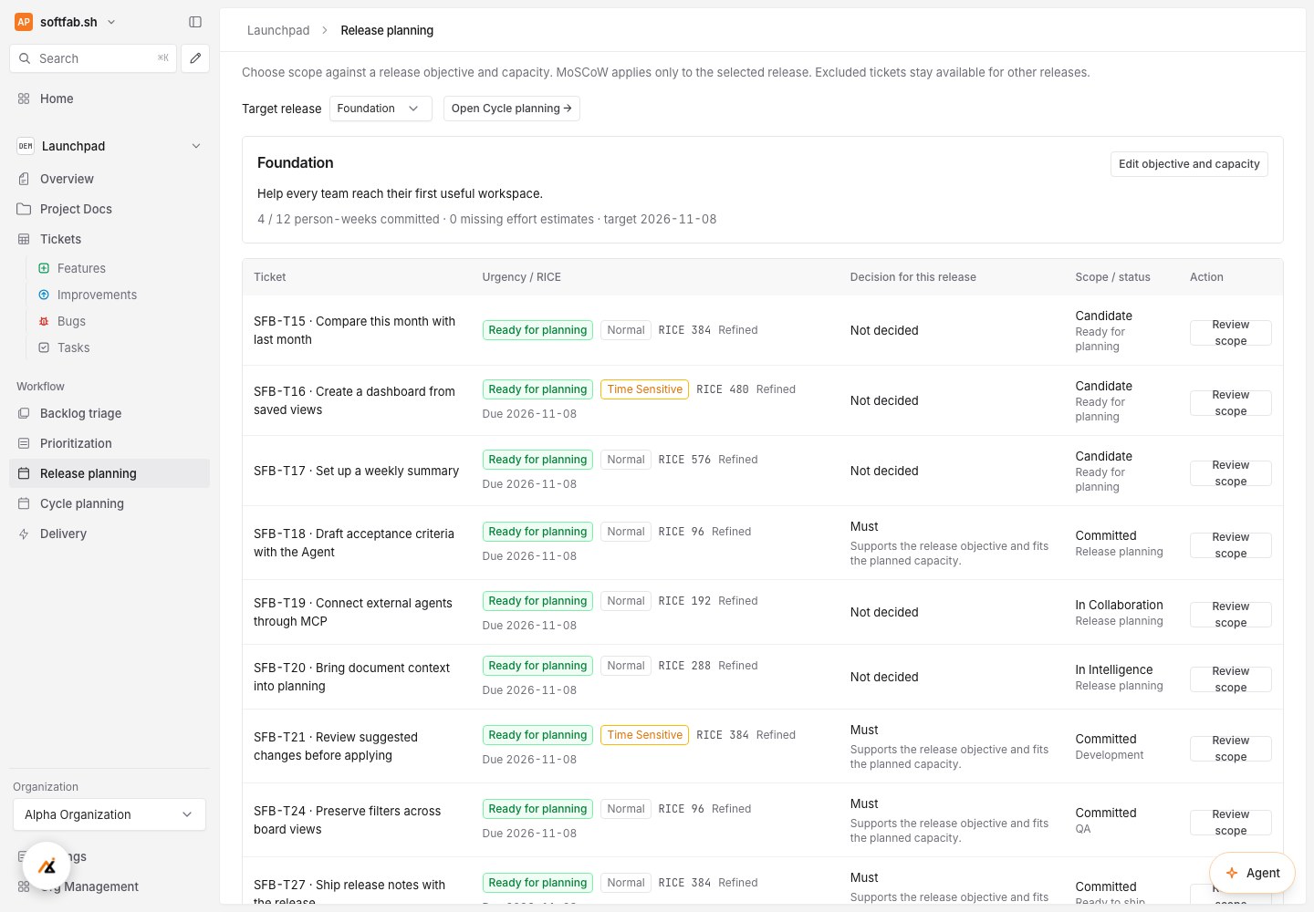The height and width of the screenshot is (912, 1314).
Task: Click the Urgency / RICE column header
Action: point(522,277)
